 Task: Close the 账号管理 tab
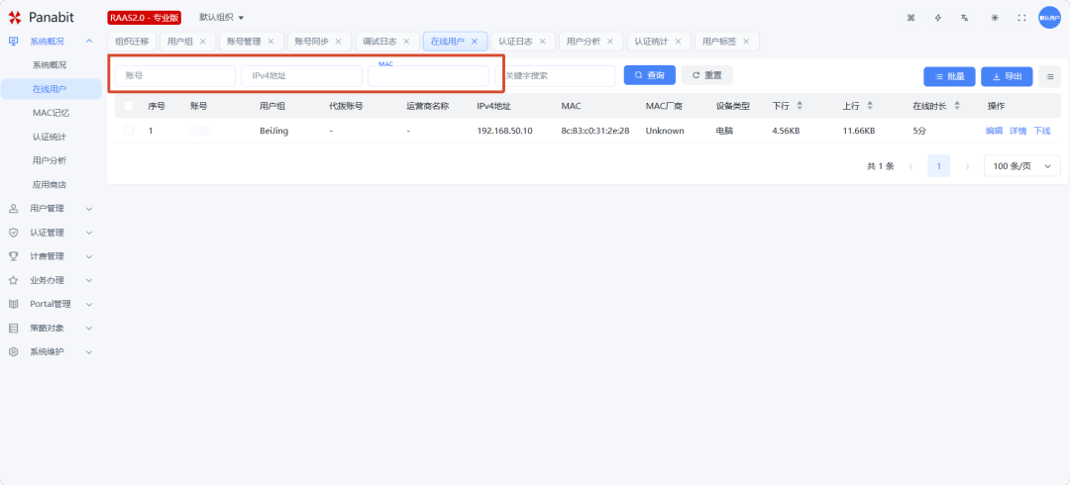pyautogui.click(x=270, y=42)
